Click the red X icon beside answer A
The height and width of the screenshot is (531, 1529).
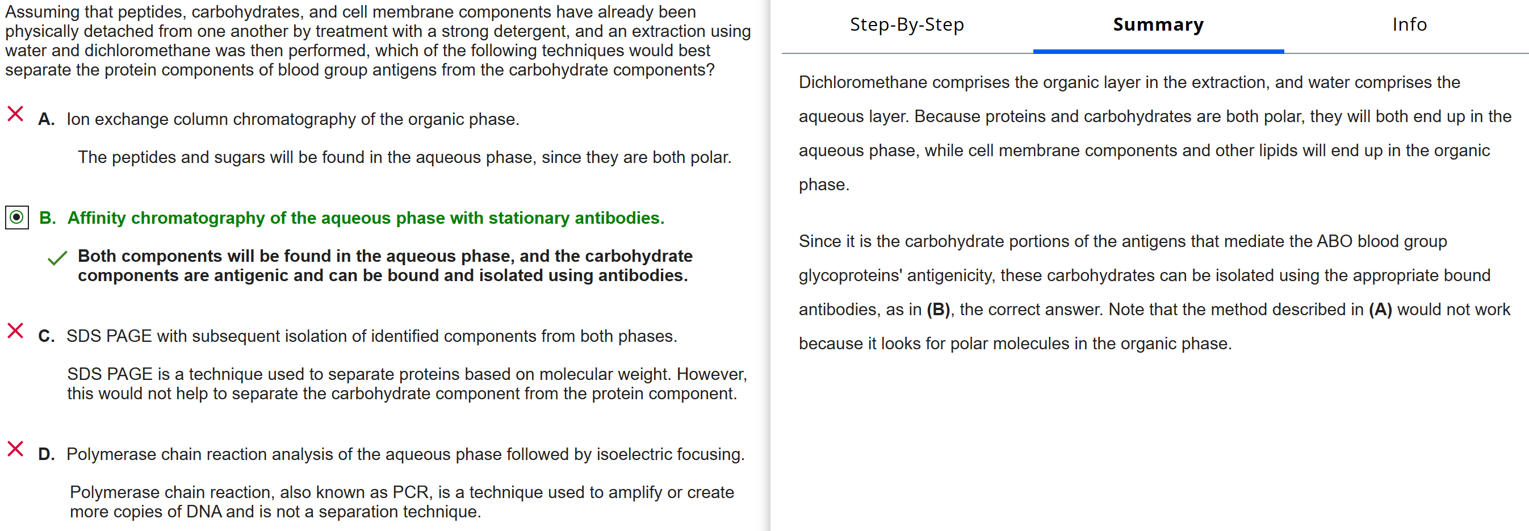tap(15, 114)
